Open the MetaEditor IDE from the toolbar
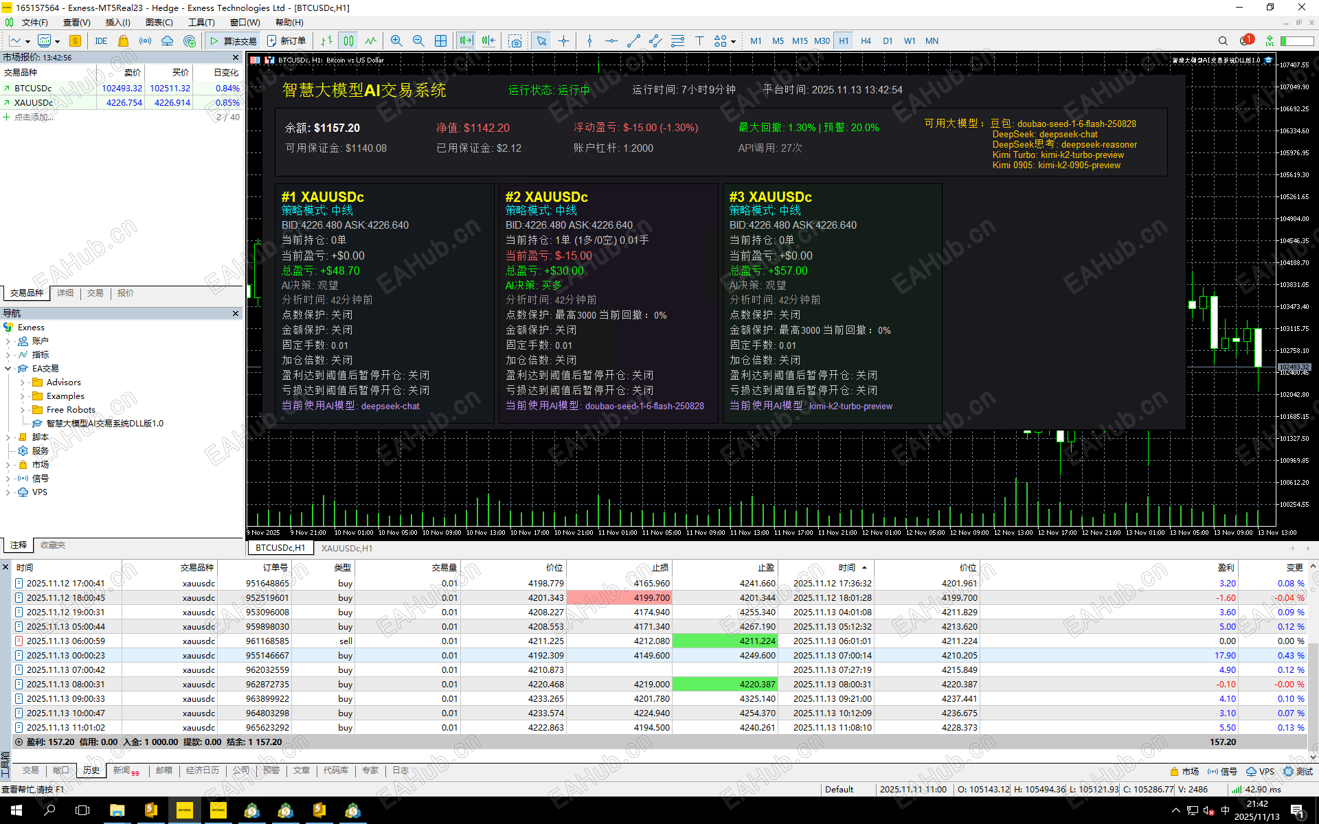Viewport: 1319px width, 824px height. pyautogui.click(x=101, y=41)
